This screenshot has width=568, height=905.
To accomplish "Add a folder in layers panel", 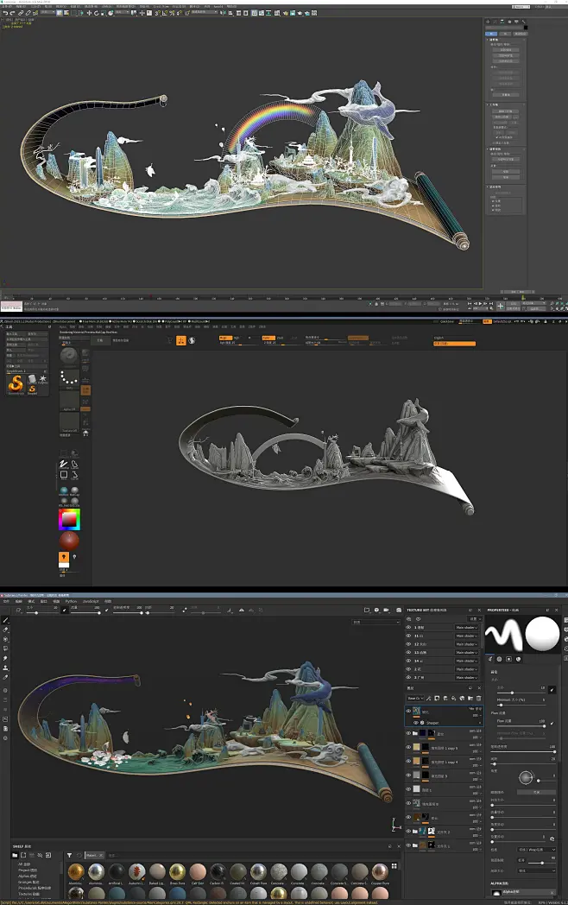I will 470,699.
